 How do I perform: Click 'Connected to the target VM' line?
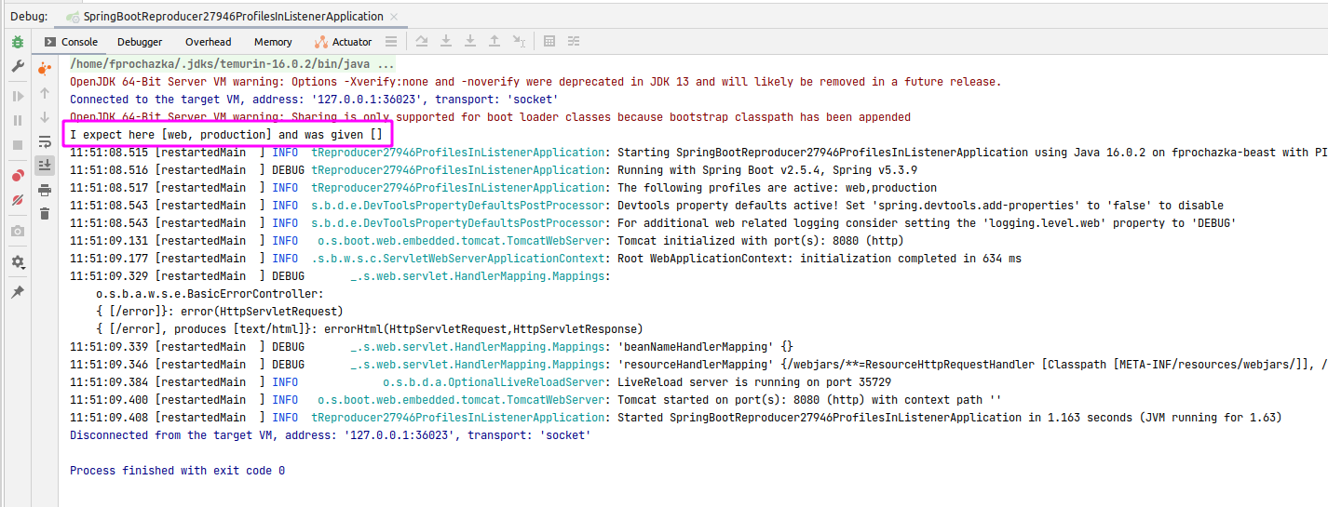[x=314, y=100]
